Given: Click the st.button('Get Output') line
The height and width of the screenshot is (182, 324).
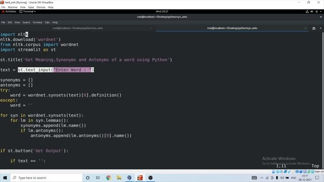Looking at the screenshot, I should [x=34, y=151].
